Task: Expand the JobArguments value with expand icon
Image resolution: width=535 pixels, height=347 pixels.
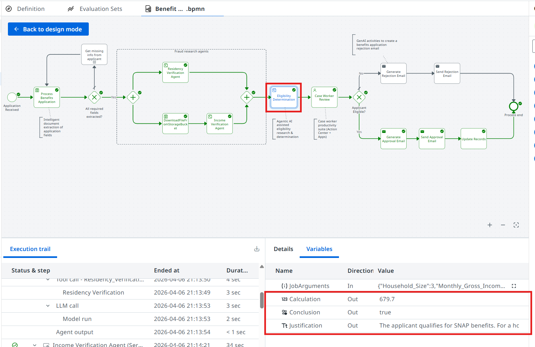Action: click(x=514, y=286)
